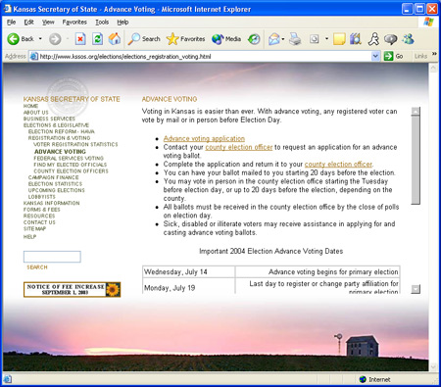The width and height of the screenshot is (441, 387).
Task: Open the Help menu
Action: [122, 23]
